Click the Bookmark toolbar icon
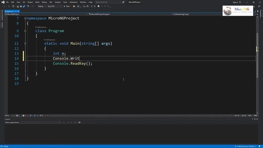The width and height of the screenshot is (263, 148). (x=99, y=7)
